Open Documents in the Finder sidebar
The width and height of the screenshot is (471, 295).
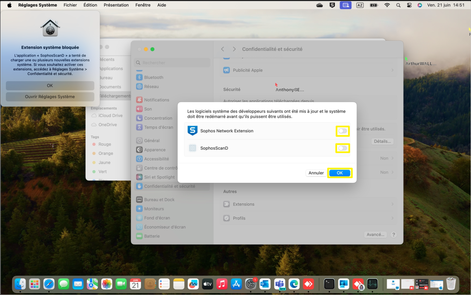coord(110,87)
